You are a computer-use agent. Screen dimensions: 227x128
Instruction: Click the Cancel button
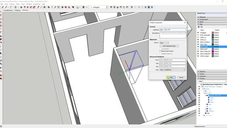click(x=181, y=78)
